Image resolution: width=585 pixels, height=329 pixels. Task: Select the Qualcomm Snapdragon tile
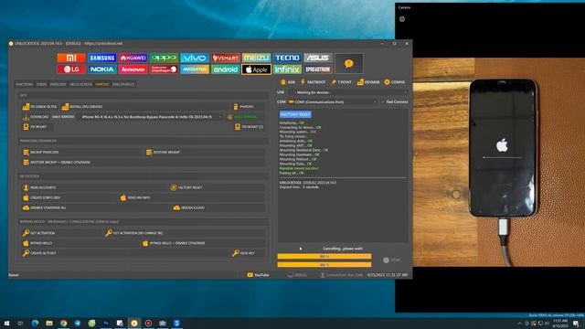point(164,69)
